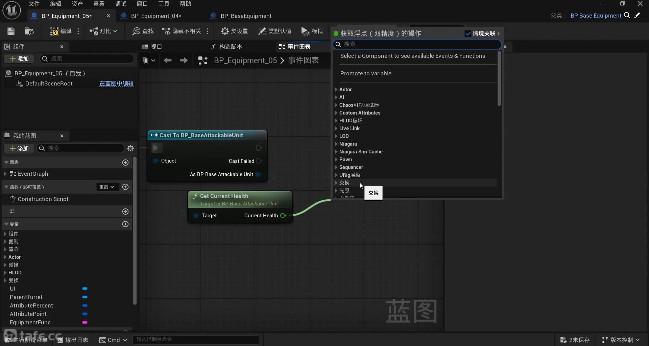Click the 在蓝图中编辑 link
The height and width of the screenshot is (346, 649).
116,83
